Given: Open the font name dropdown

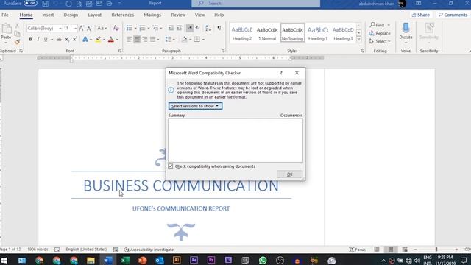Looking at the screenshot, I should pos(60,28).
